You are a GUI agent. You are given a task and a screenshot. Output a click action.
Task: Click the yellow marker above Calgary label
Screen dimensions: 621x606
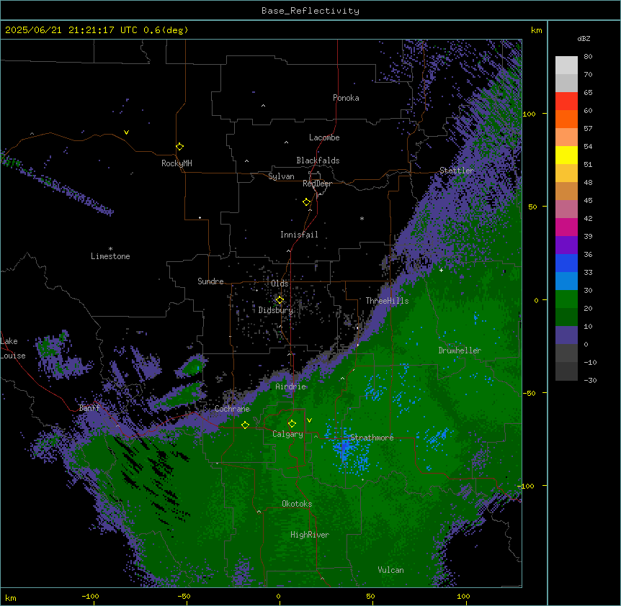click(292, 424)
